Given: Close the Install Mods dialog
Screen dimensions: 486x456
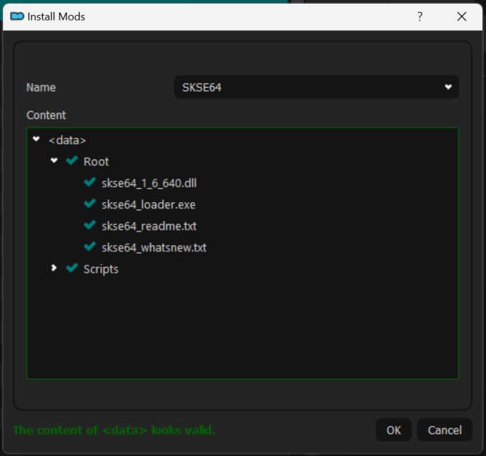Looking at the screenshot, I should coord(461,16).
